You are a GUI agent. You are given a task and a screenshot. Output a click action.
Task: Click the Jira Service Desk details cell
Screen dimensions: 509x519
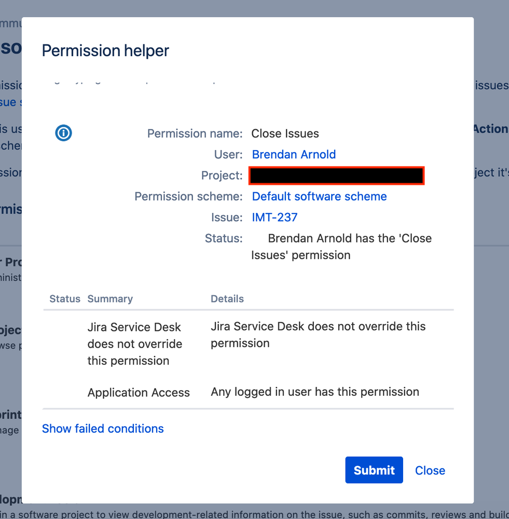[318, 335]
